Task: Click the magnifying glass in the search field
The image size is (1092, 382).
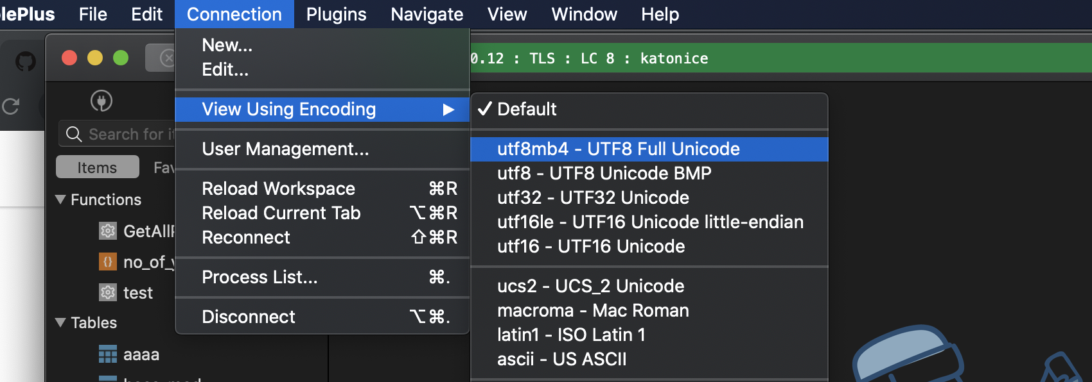Action: [74, 134]
